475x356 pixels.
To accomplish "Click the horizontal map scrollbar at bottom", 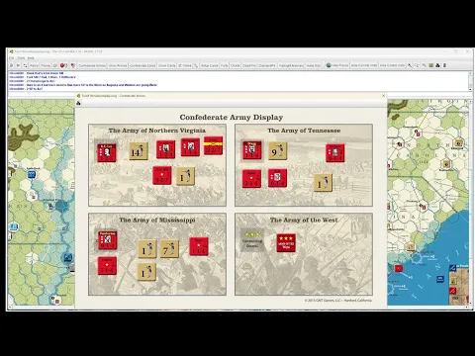I will pos(237,308).
